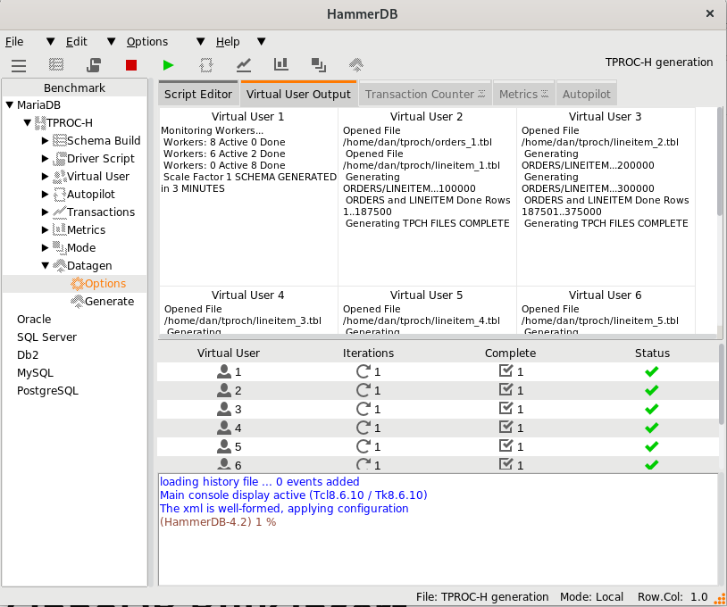Screen dimensions: 727x607
Task: Collapse the Datagen tree node
Action: tap(45, 265)
